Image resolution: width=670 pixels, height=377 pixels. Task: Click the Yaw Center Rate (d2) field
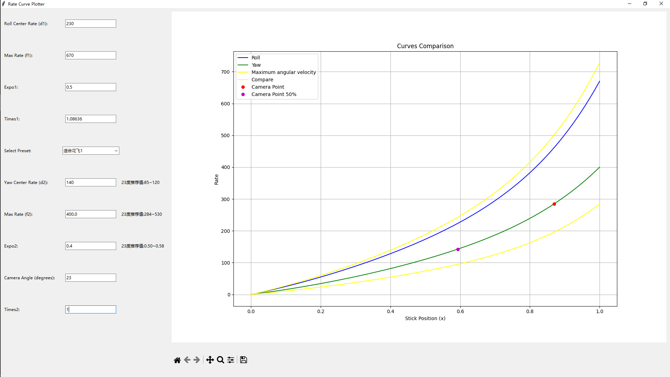click(90, 183)
